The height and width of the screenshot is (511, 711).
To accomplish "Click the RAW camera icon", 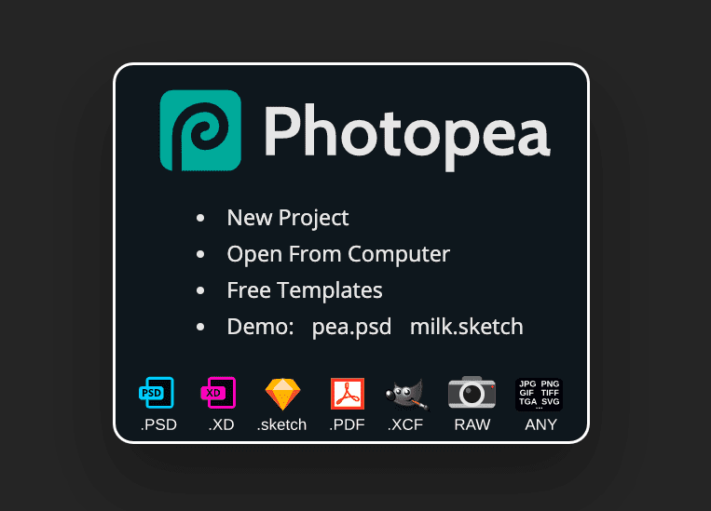I will (x=472, y=392).
